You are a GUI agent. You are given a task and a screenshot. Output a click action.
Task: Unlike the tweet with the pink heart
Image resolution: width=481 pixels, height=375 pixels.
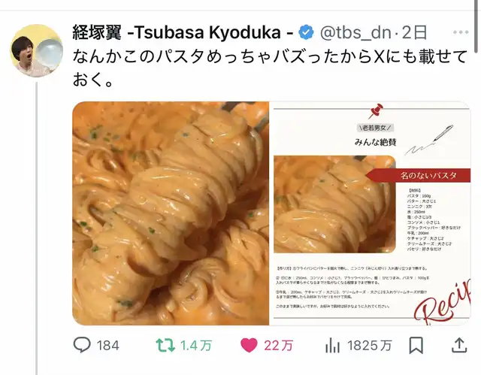point(249,345)
